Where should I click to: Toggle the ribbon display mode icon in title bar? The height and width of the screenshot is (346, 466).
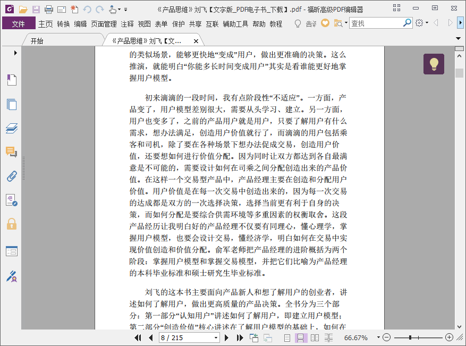(397, 8)
